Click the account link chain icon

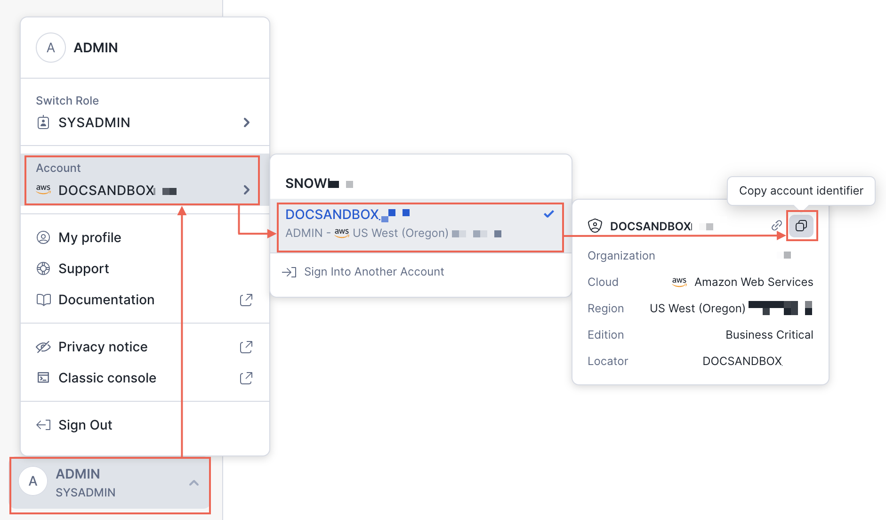(776, 226)
